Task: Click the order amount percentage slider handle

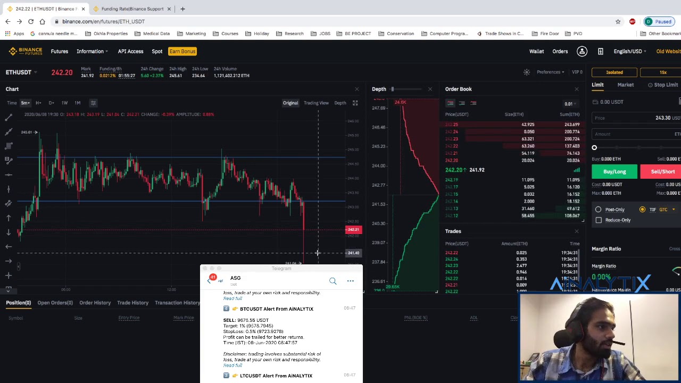Action: coord(594,148)
